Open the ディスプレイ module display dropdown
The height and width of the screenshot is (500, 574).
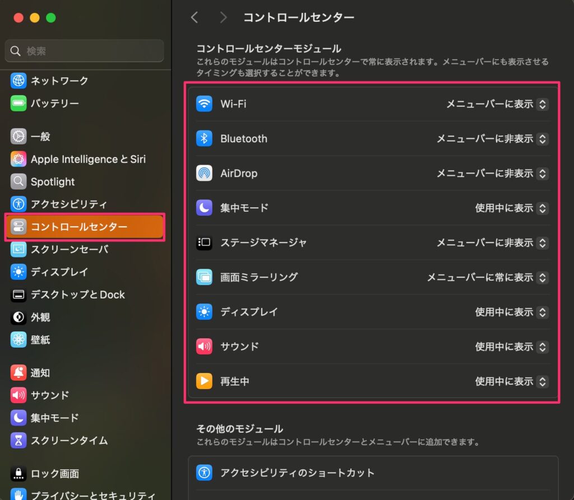click(511, 312)
